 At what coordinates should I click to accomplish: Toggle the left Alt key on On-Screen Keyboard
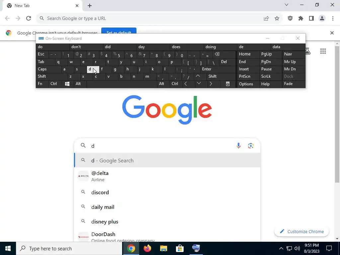(x=80, y=84)
